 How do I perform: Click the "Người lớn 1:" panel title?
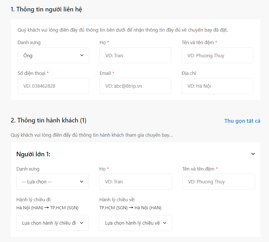click(33, 154)
